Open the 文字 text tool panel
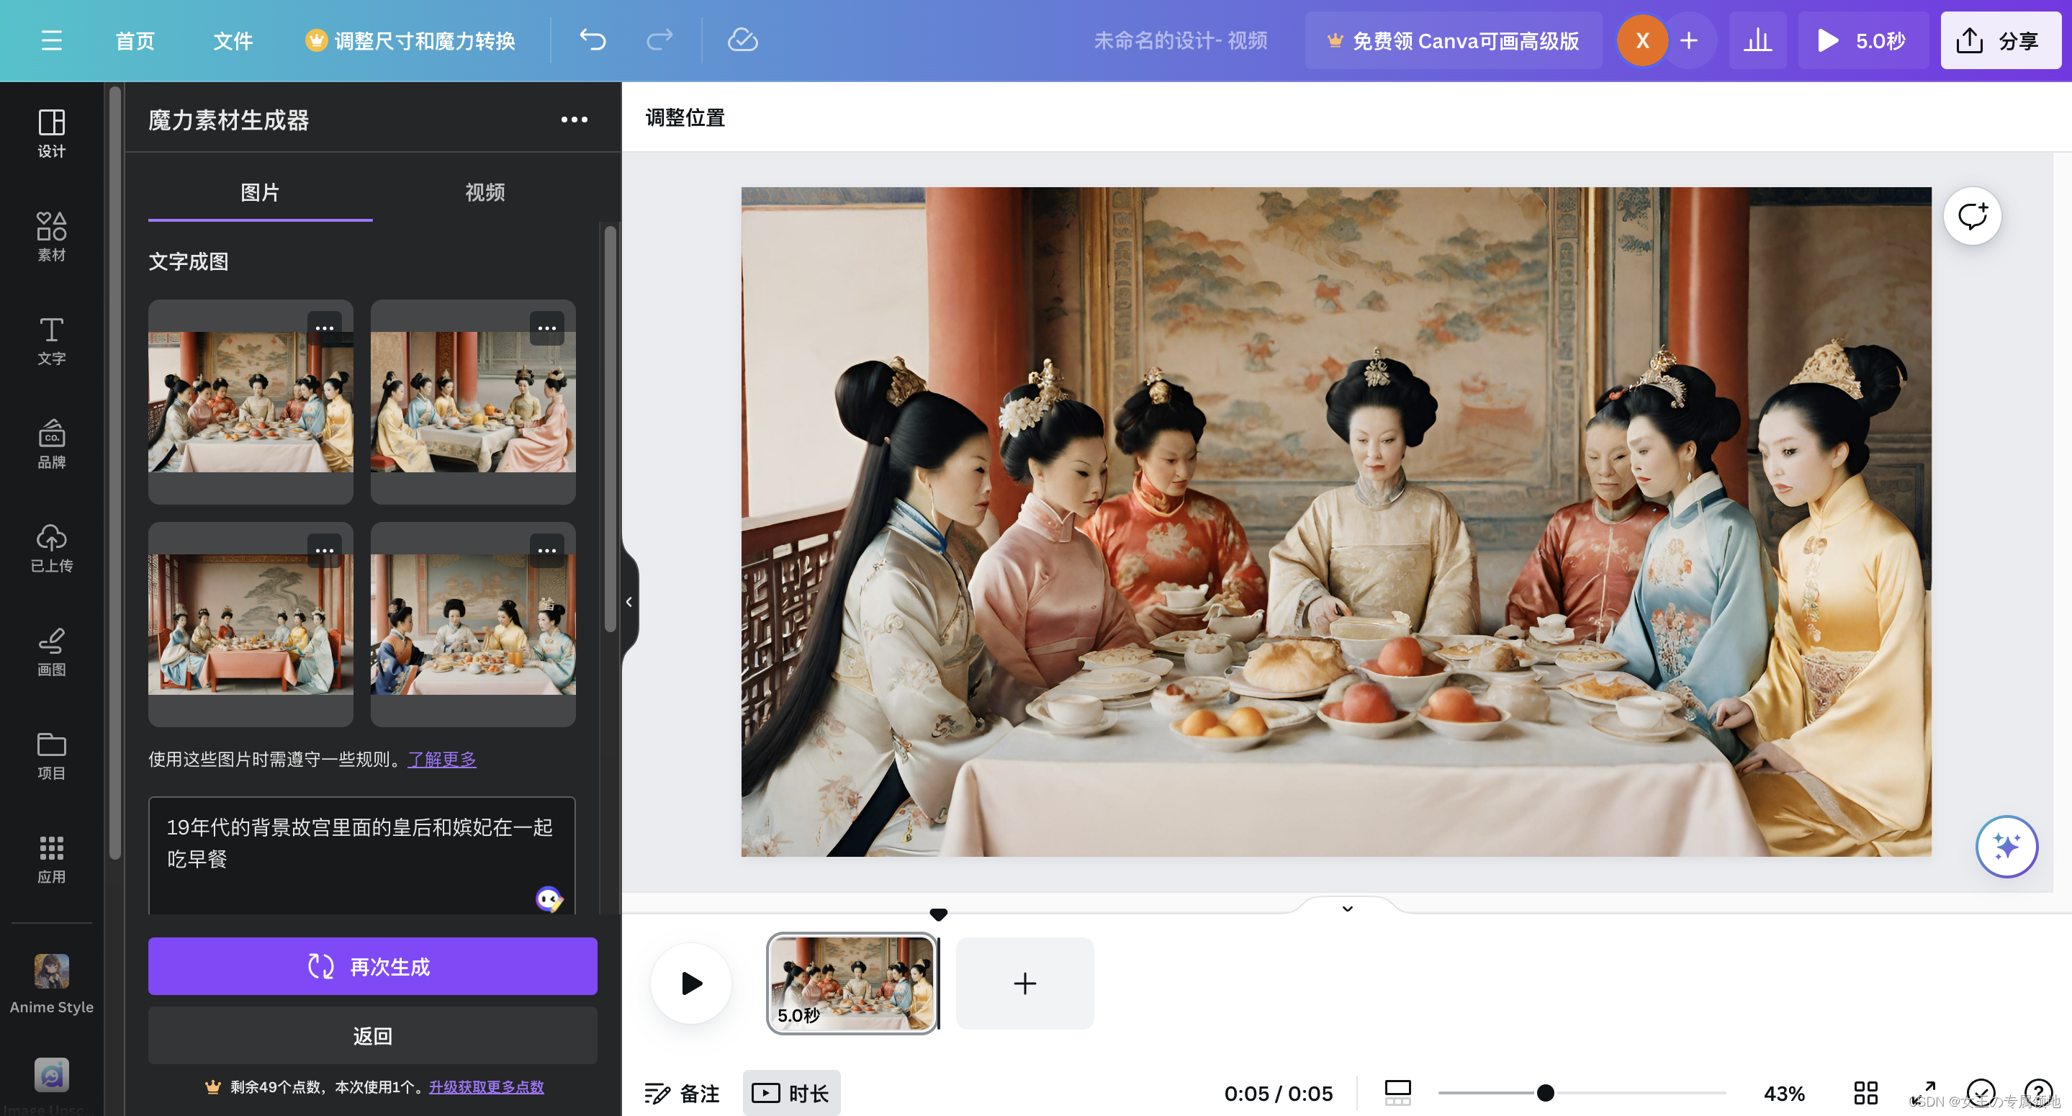Viewport: 2072px width, 1116px height. [x=52, y=341]
